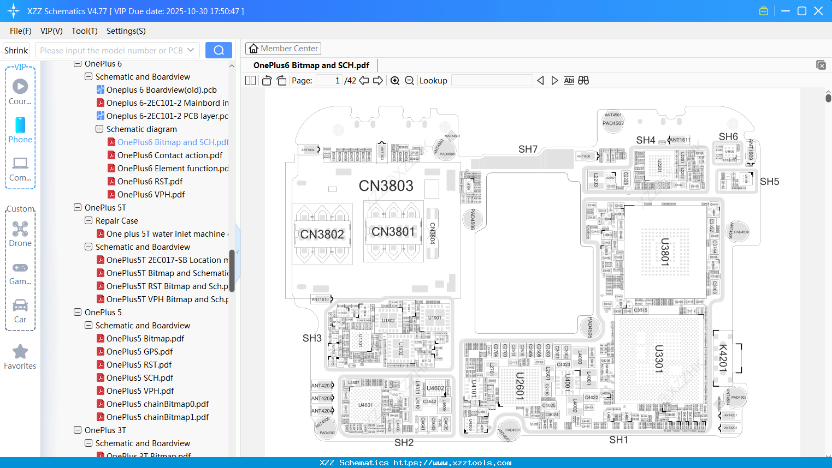
Task: Click the yellow briefcase icon in title bar
Action: click(x=764, y=11)
